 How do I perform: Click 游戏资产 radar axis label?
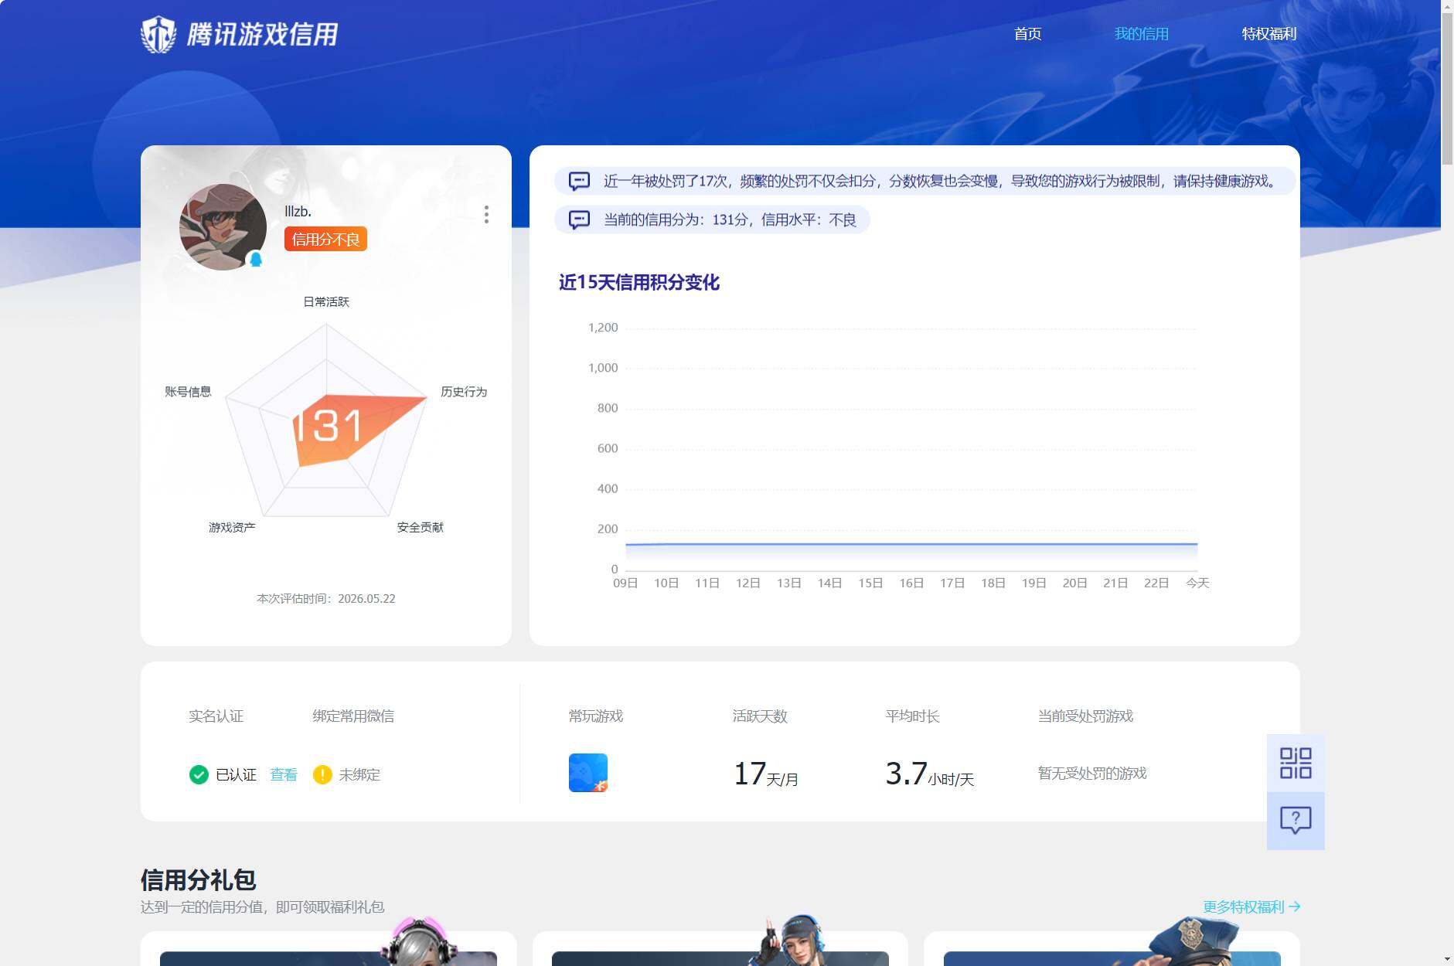[x=232, y=527]
